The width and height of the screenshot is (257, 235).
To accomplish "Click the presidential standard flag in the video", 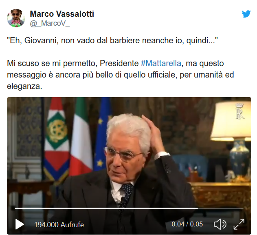I will (57, 140).
